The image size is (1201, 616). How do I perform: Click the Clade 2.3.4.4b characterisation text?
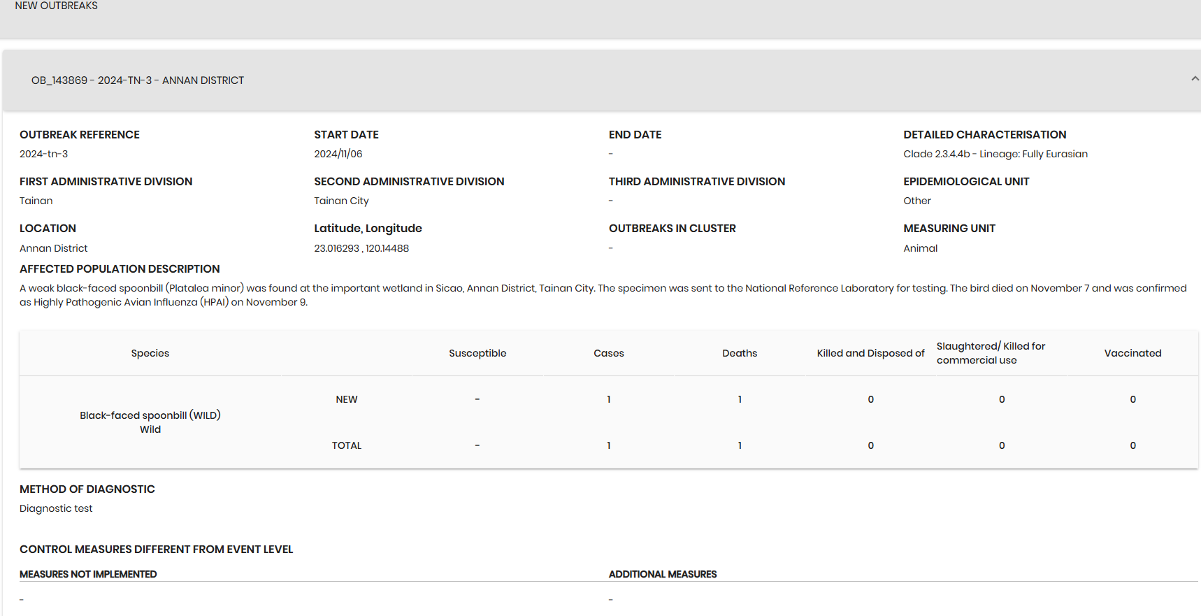[x=995, y=154]
